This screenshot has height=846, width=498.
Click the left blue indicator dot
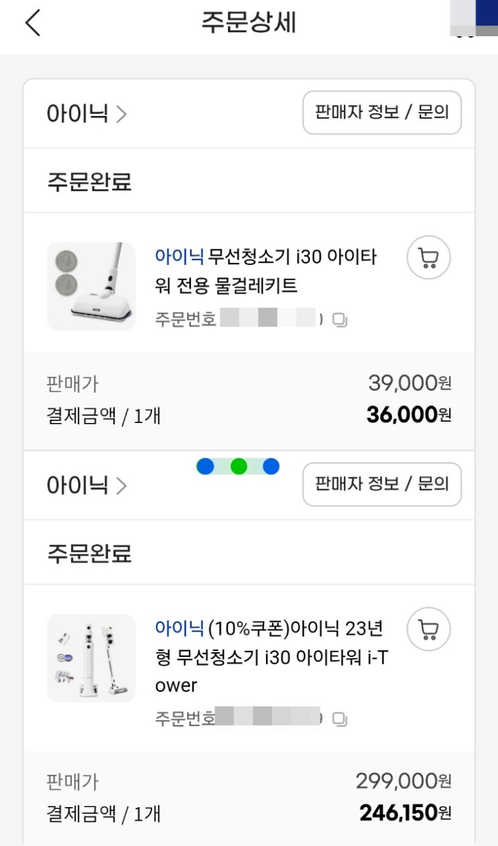click(x=206, y=467)
